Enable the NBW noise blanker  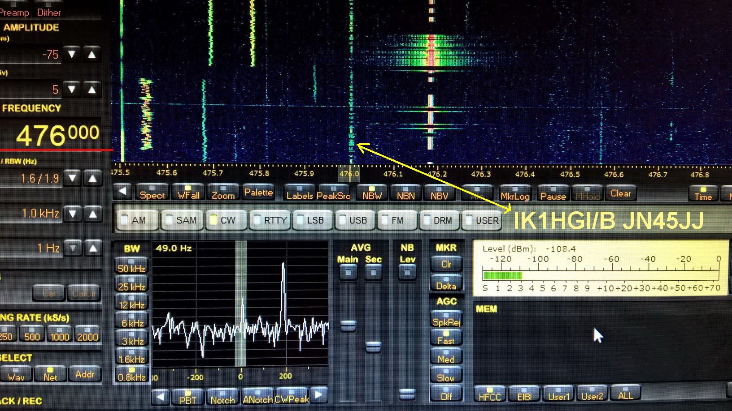372,193
